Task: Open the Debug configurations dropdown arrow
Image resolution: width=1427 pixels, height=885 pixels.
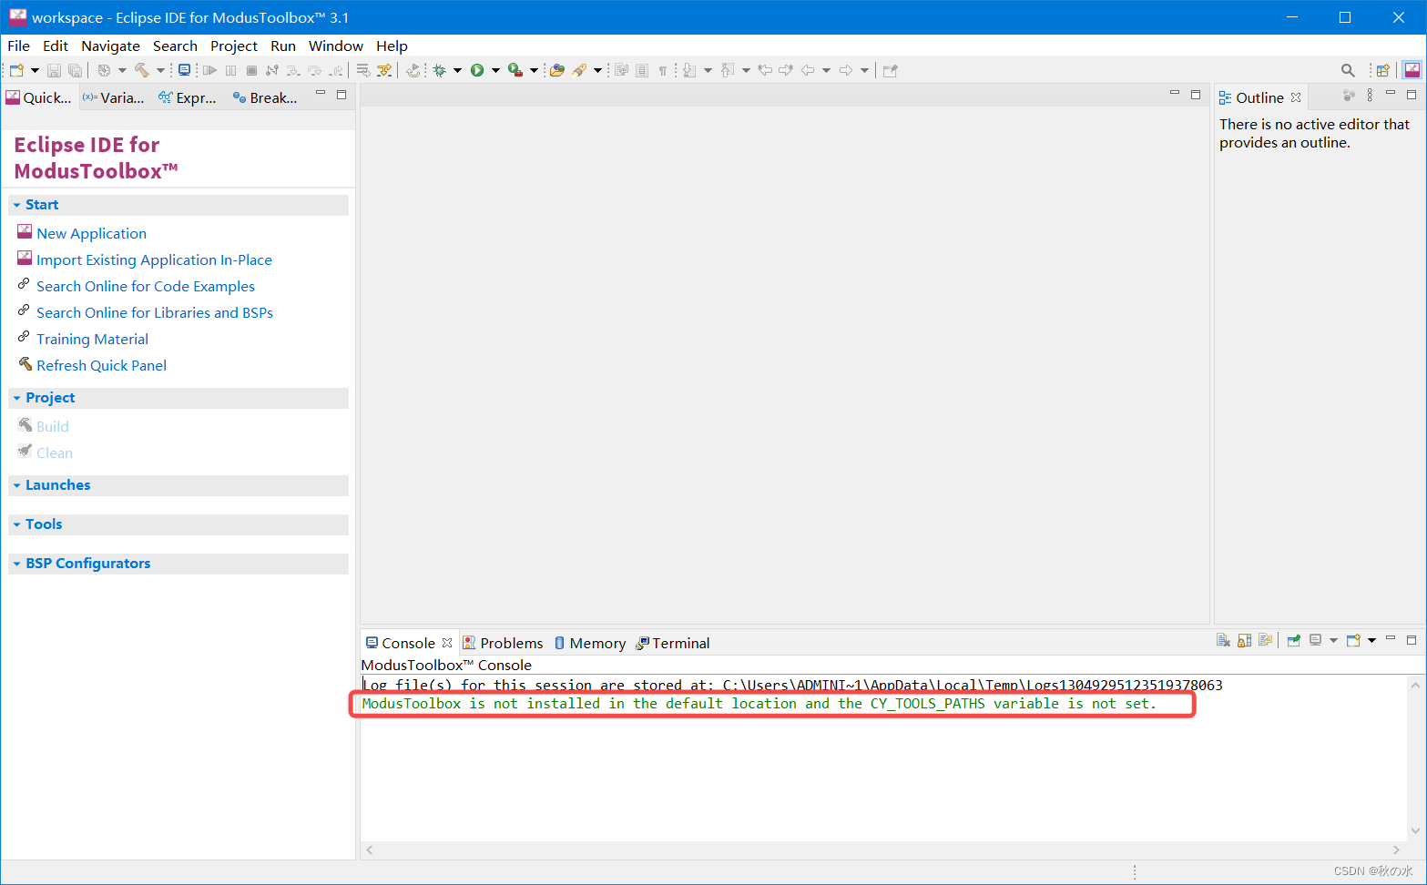Action: 457,70
